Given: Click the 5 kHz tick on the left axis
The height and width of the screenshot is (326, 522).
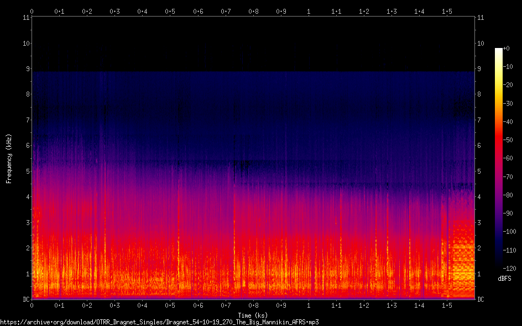Looking at the screenshot, I should tap(27, 171).
